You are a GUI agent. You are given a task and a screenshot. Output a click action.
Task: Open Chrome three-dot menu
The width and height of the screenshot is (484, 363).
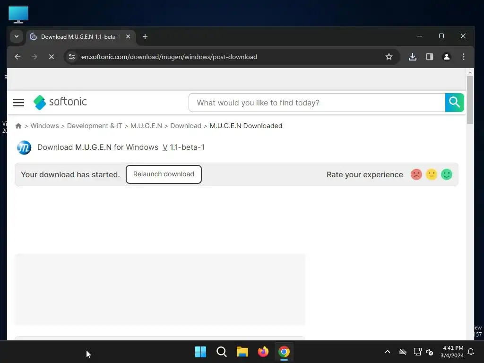(x=464, y=57)
